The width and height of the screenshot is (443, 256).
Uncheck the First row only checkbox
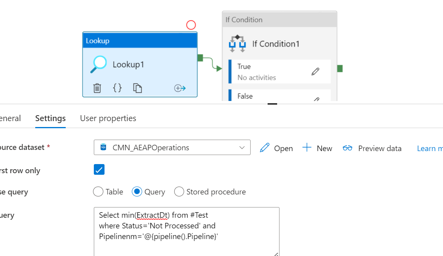99,170
